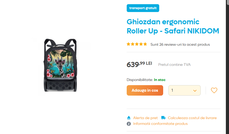Open Informatii conformitate produs link
229x134 pixels.
point(160,124)
